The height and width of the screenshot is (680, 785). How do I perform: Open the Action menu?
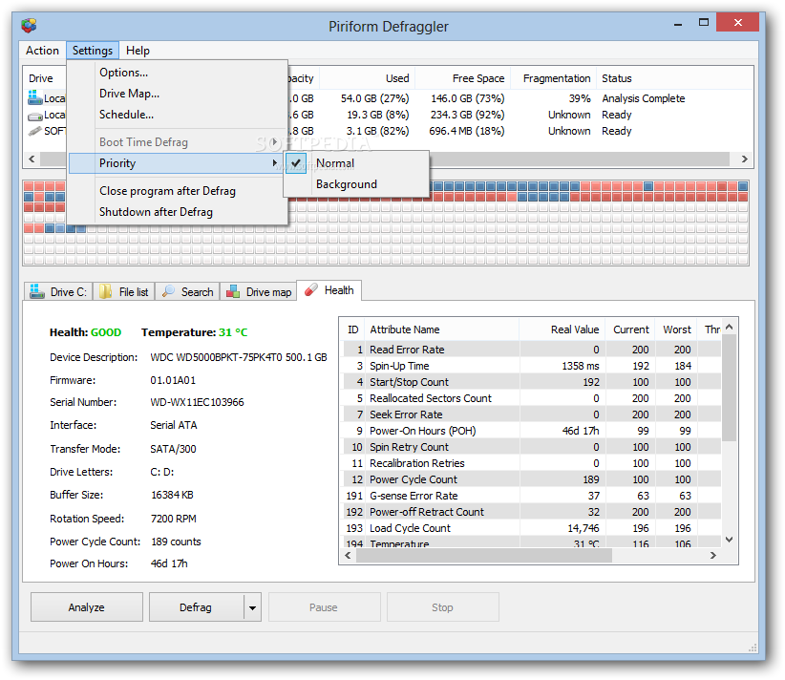[x=42, y=51]
